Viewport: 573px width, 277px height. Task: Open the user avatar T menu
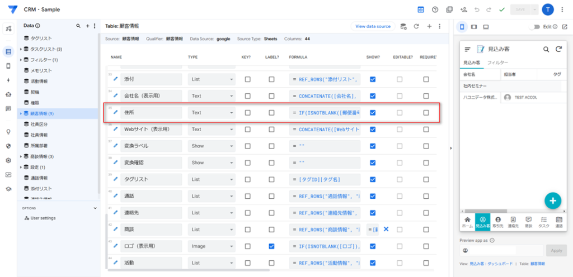click(x=548, y=10)
